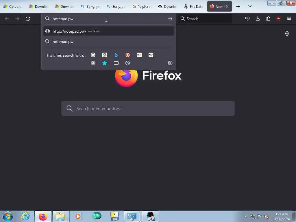Screen dimensions: 296x222
Task: Open a new tab with the plus button
Action: coord(238,7)
